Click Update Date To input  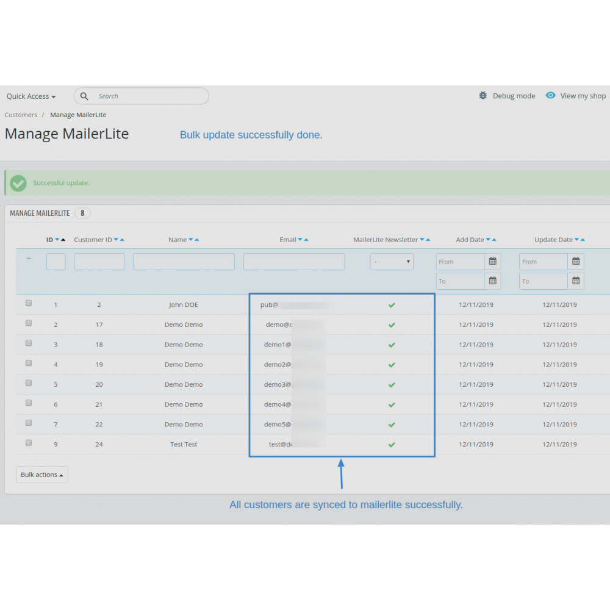coord(544,281)
